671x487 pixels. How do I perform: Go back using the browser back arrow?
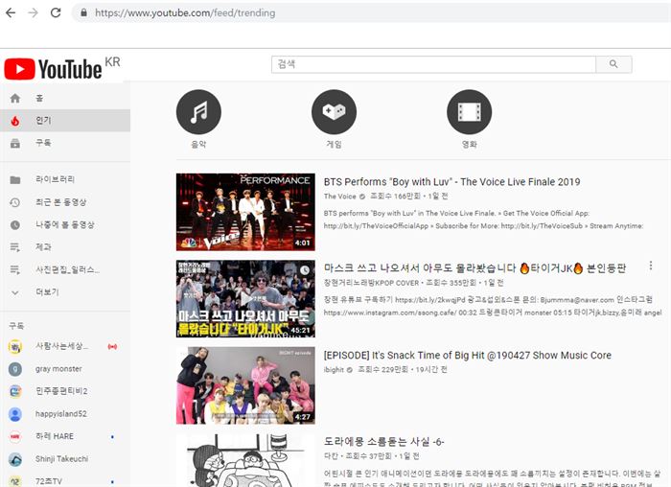(12, 12)
